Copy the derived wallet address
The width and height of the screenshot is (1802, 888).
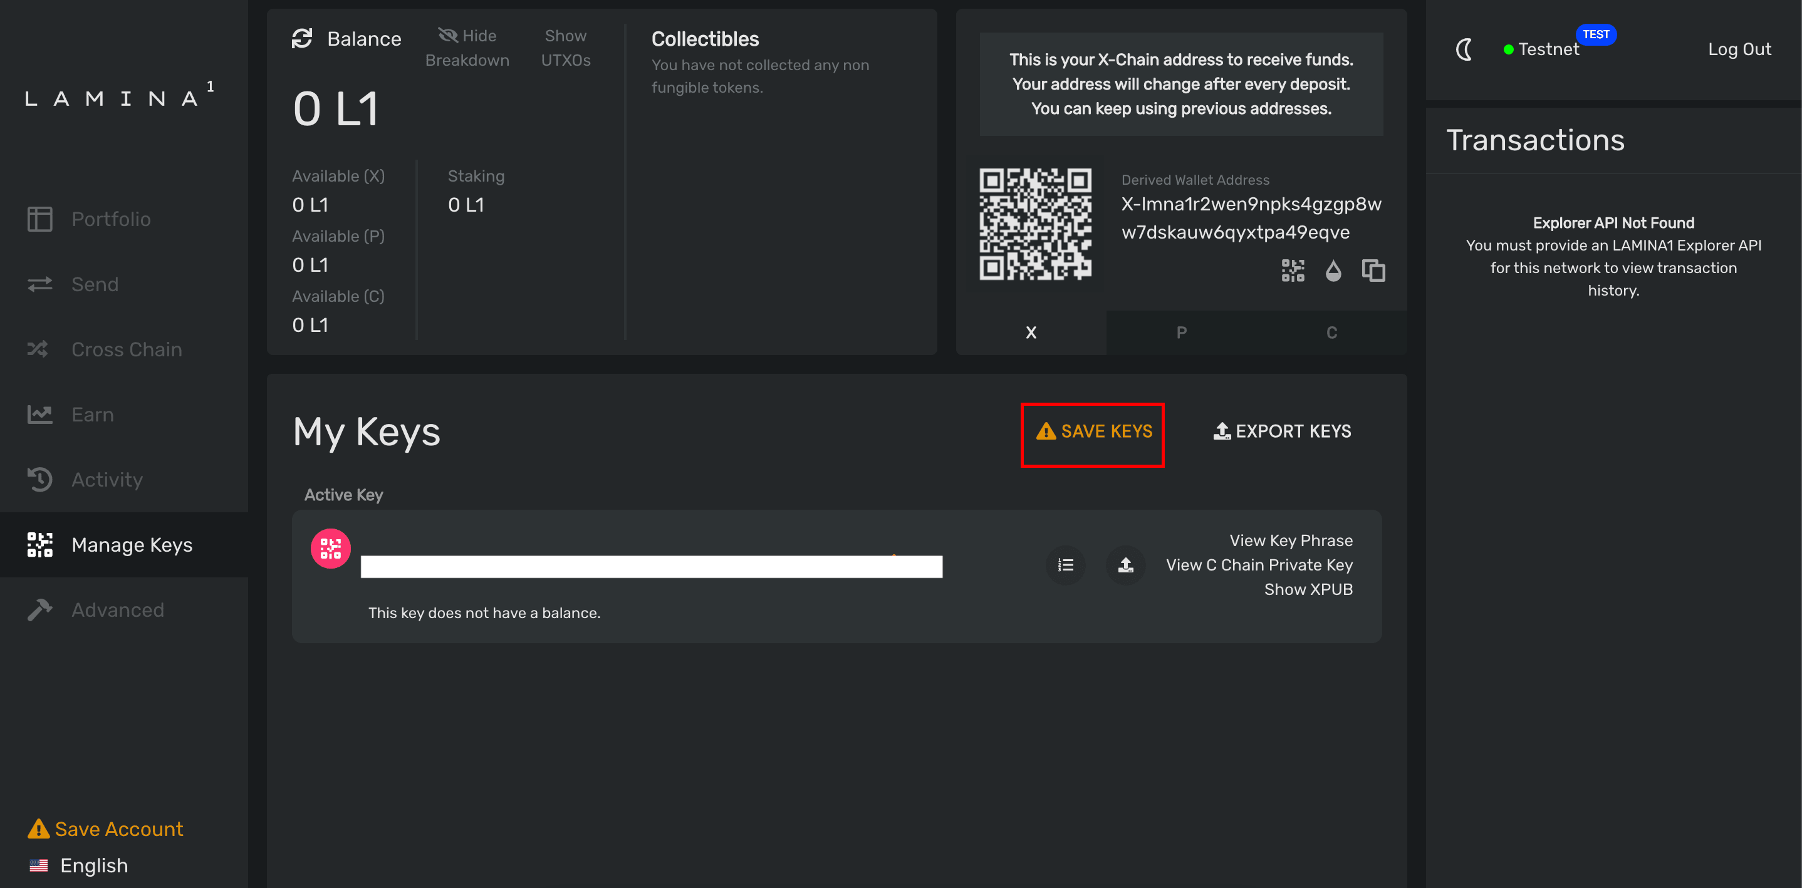click(x=1373, y=271)
